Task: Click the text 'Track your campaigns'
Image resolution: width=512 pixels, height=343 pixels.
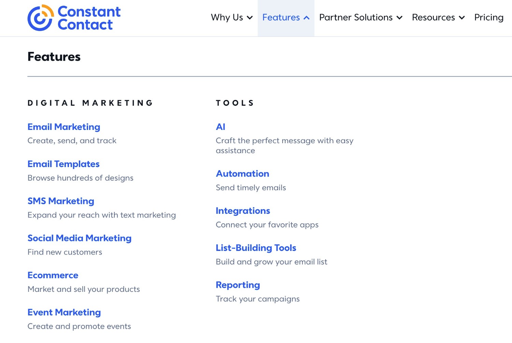Action: tap(258, 299)
